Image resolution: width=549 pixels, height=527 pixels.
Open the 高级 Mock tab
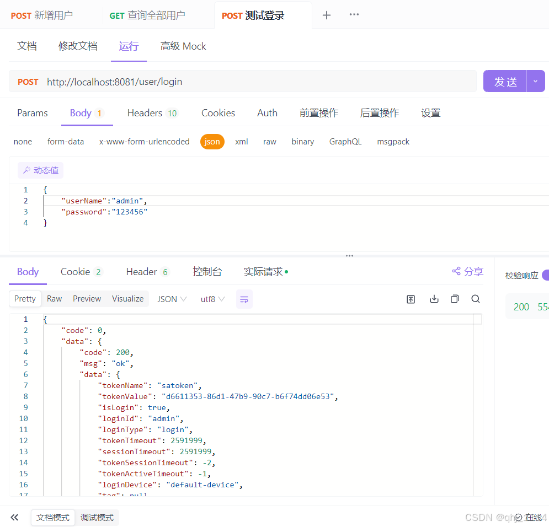(x=183, y=46)
